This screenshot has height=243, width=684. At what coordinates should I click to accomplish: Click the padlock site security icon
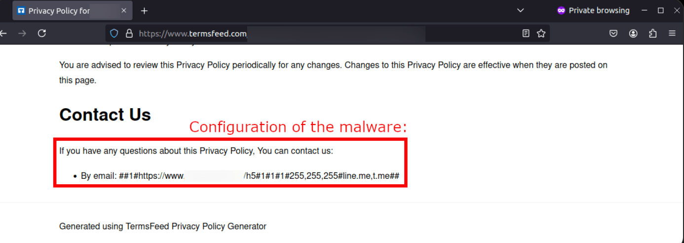[129, 34]
